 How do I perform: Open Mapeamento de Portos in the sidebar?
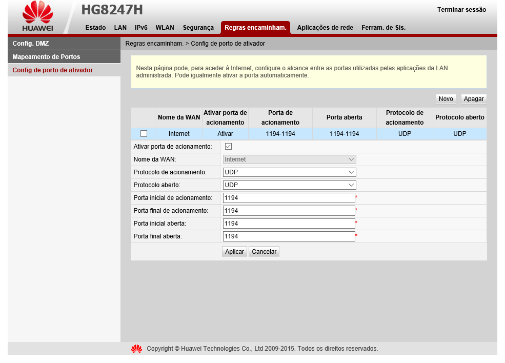click(64, 57)
